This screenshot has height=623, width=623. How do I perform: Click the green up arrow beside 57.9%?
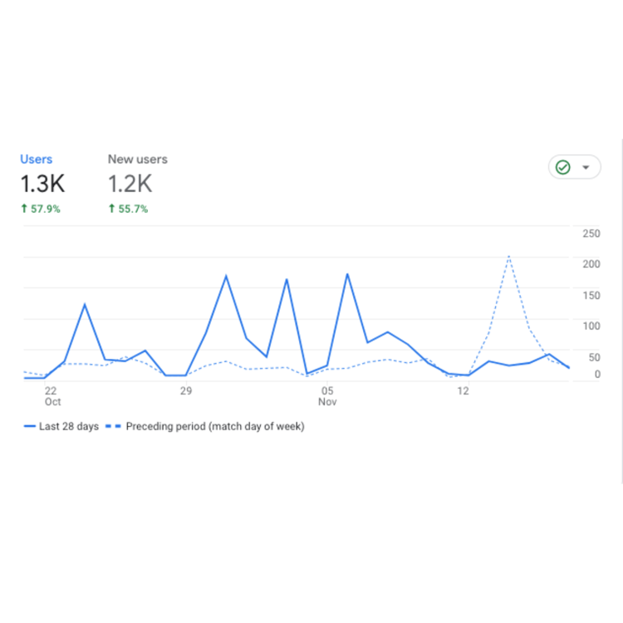pyautogui.click(x=25, y=209)
